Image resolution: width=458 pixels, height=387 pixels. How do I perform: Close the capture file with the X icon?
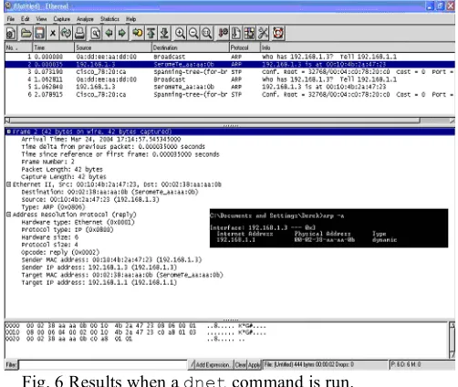53,33
